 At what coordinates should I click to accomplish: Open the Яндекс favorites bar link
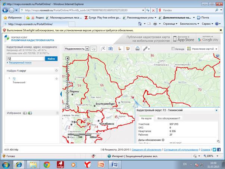(x=38, y=18)
